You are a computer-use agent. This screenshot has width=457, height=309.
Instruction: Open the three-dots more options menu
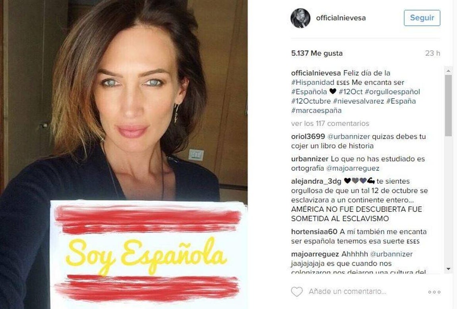tap(434, 292)
